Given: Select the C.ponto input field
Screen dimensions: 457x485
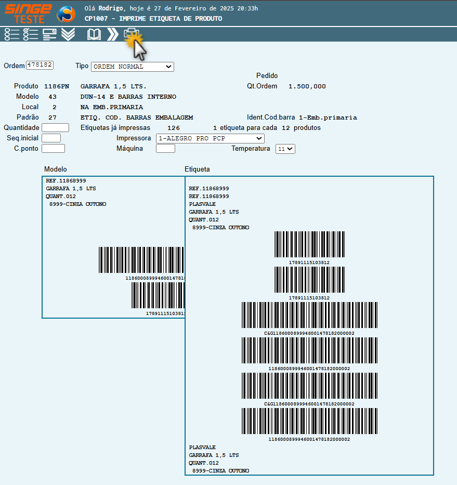Looking at the screenshot, I should [53, 149].
